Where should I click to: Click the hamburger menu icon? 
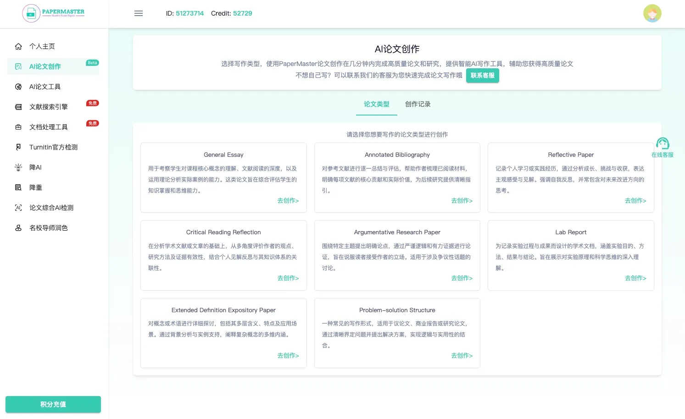[138, 13]
